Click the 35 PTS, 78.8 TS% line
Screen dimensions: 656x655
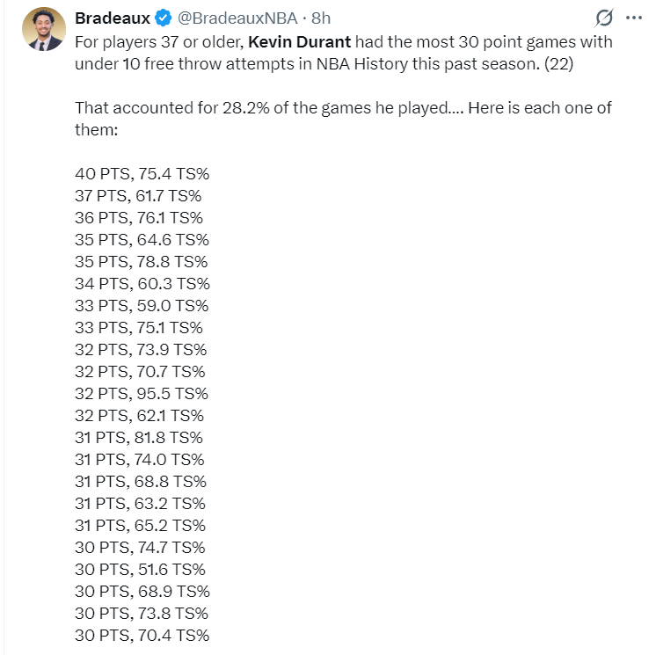click(x=141, y=261)
